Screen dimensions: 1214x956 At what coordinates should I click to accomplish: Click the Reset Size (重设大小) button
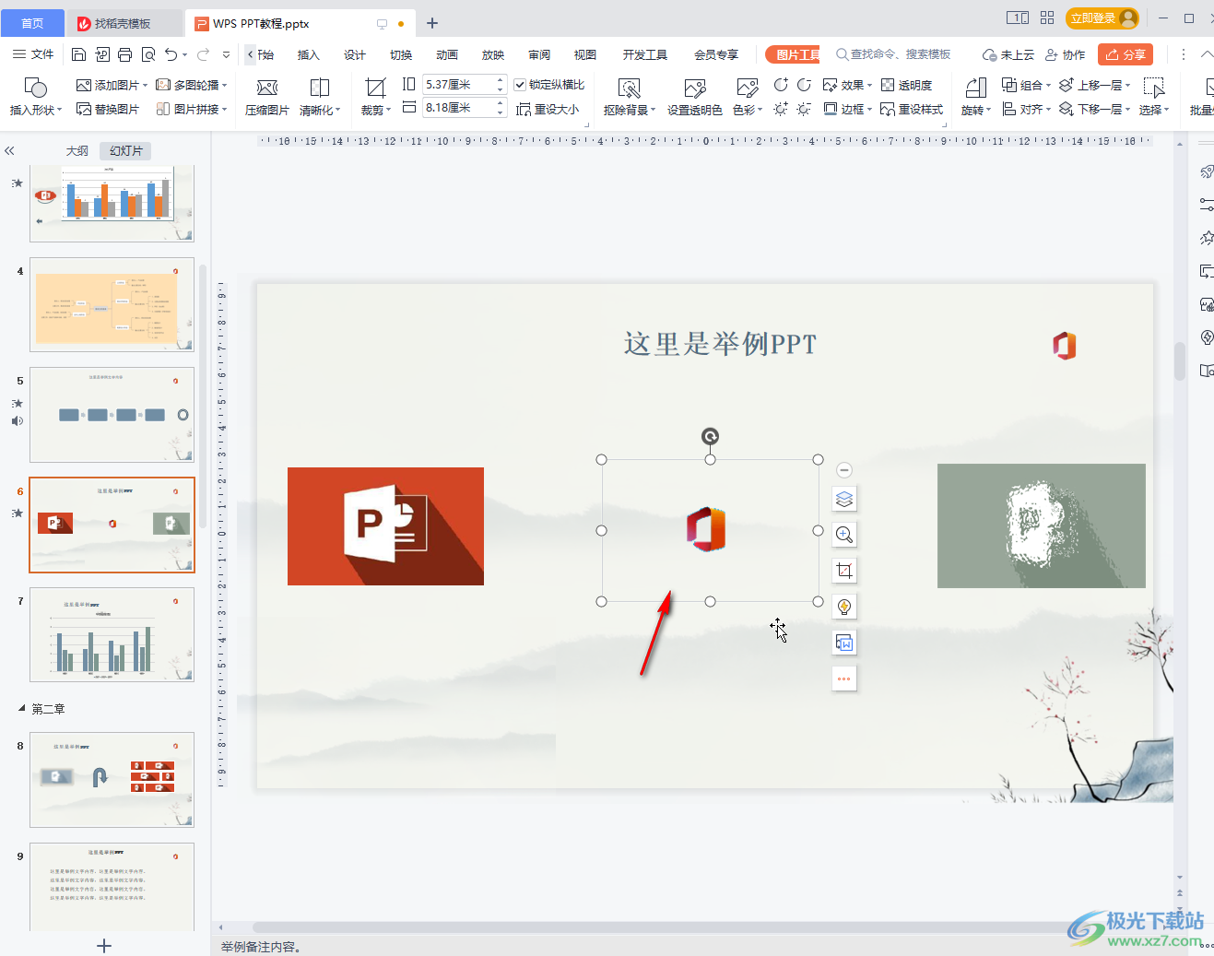pyautogui.click(x=548, y=109)
